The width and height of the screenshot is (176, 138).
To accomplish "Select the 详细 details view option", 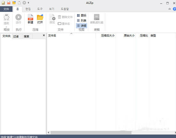I will click(82, 26).
